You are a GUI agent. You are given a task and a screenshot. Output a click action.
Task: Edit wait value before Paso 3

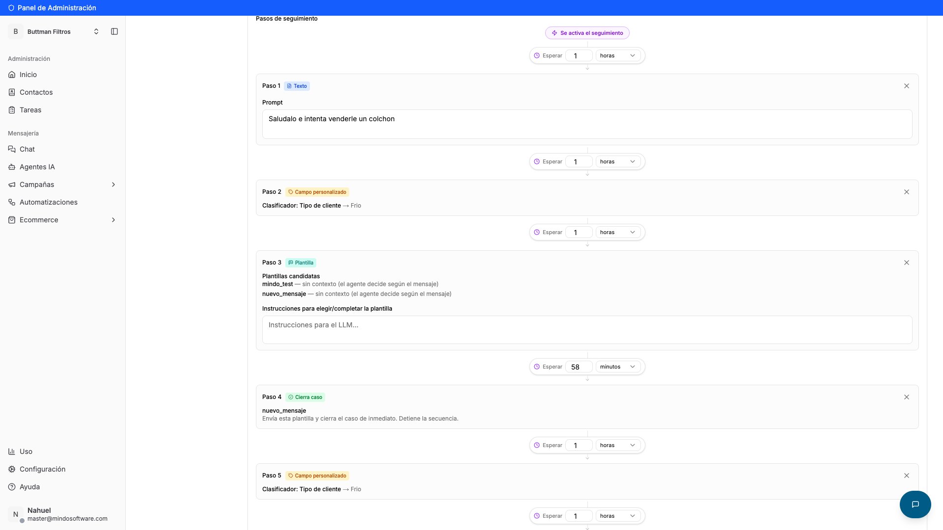click(x=579, y=232)
